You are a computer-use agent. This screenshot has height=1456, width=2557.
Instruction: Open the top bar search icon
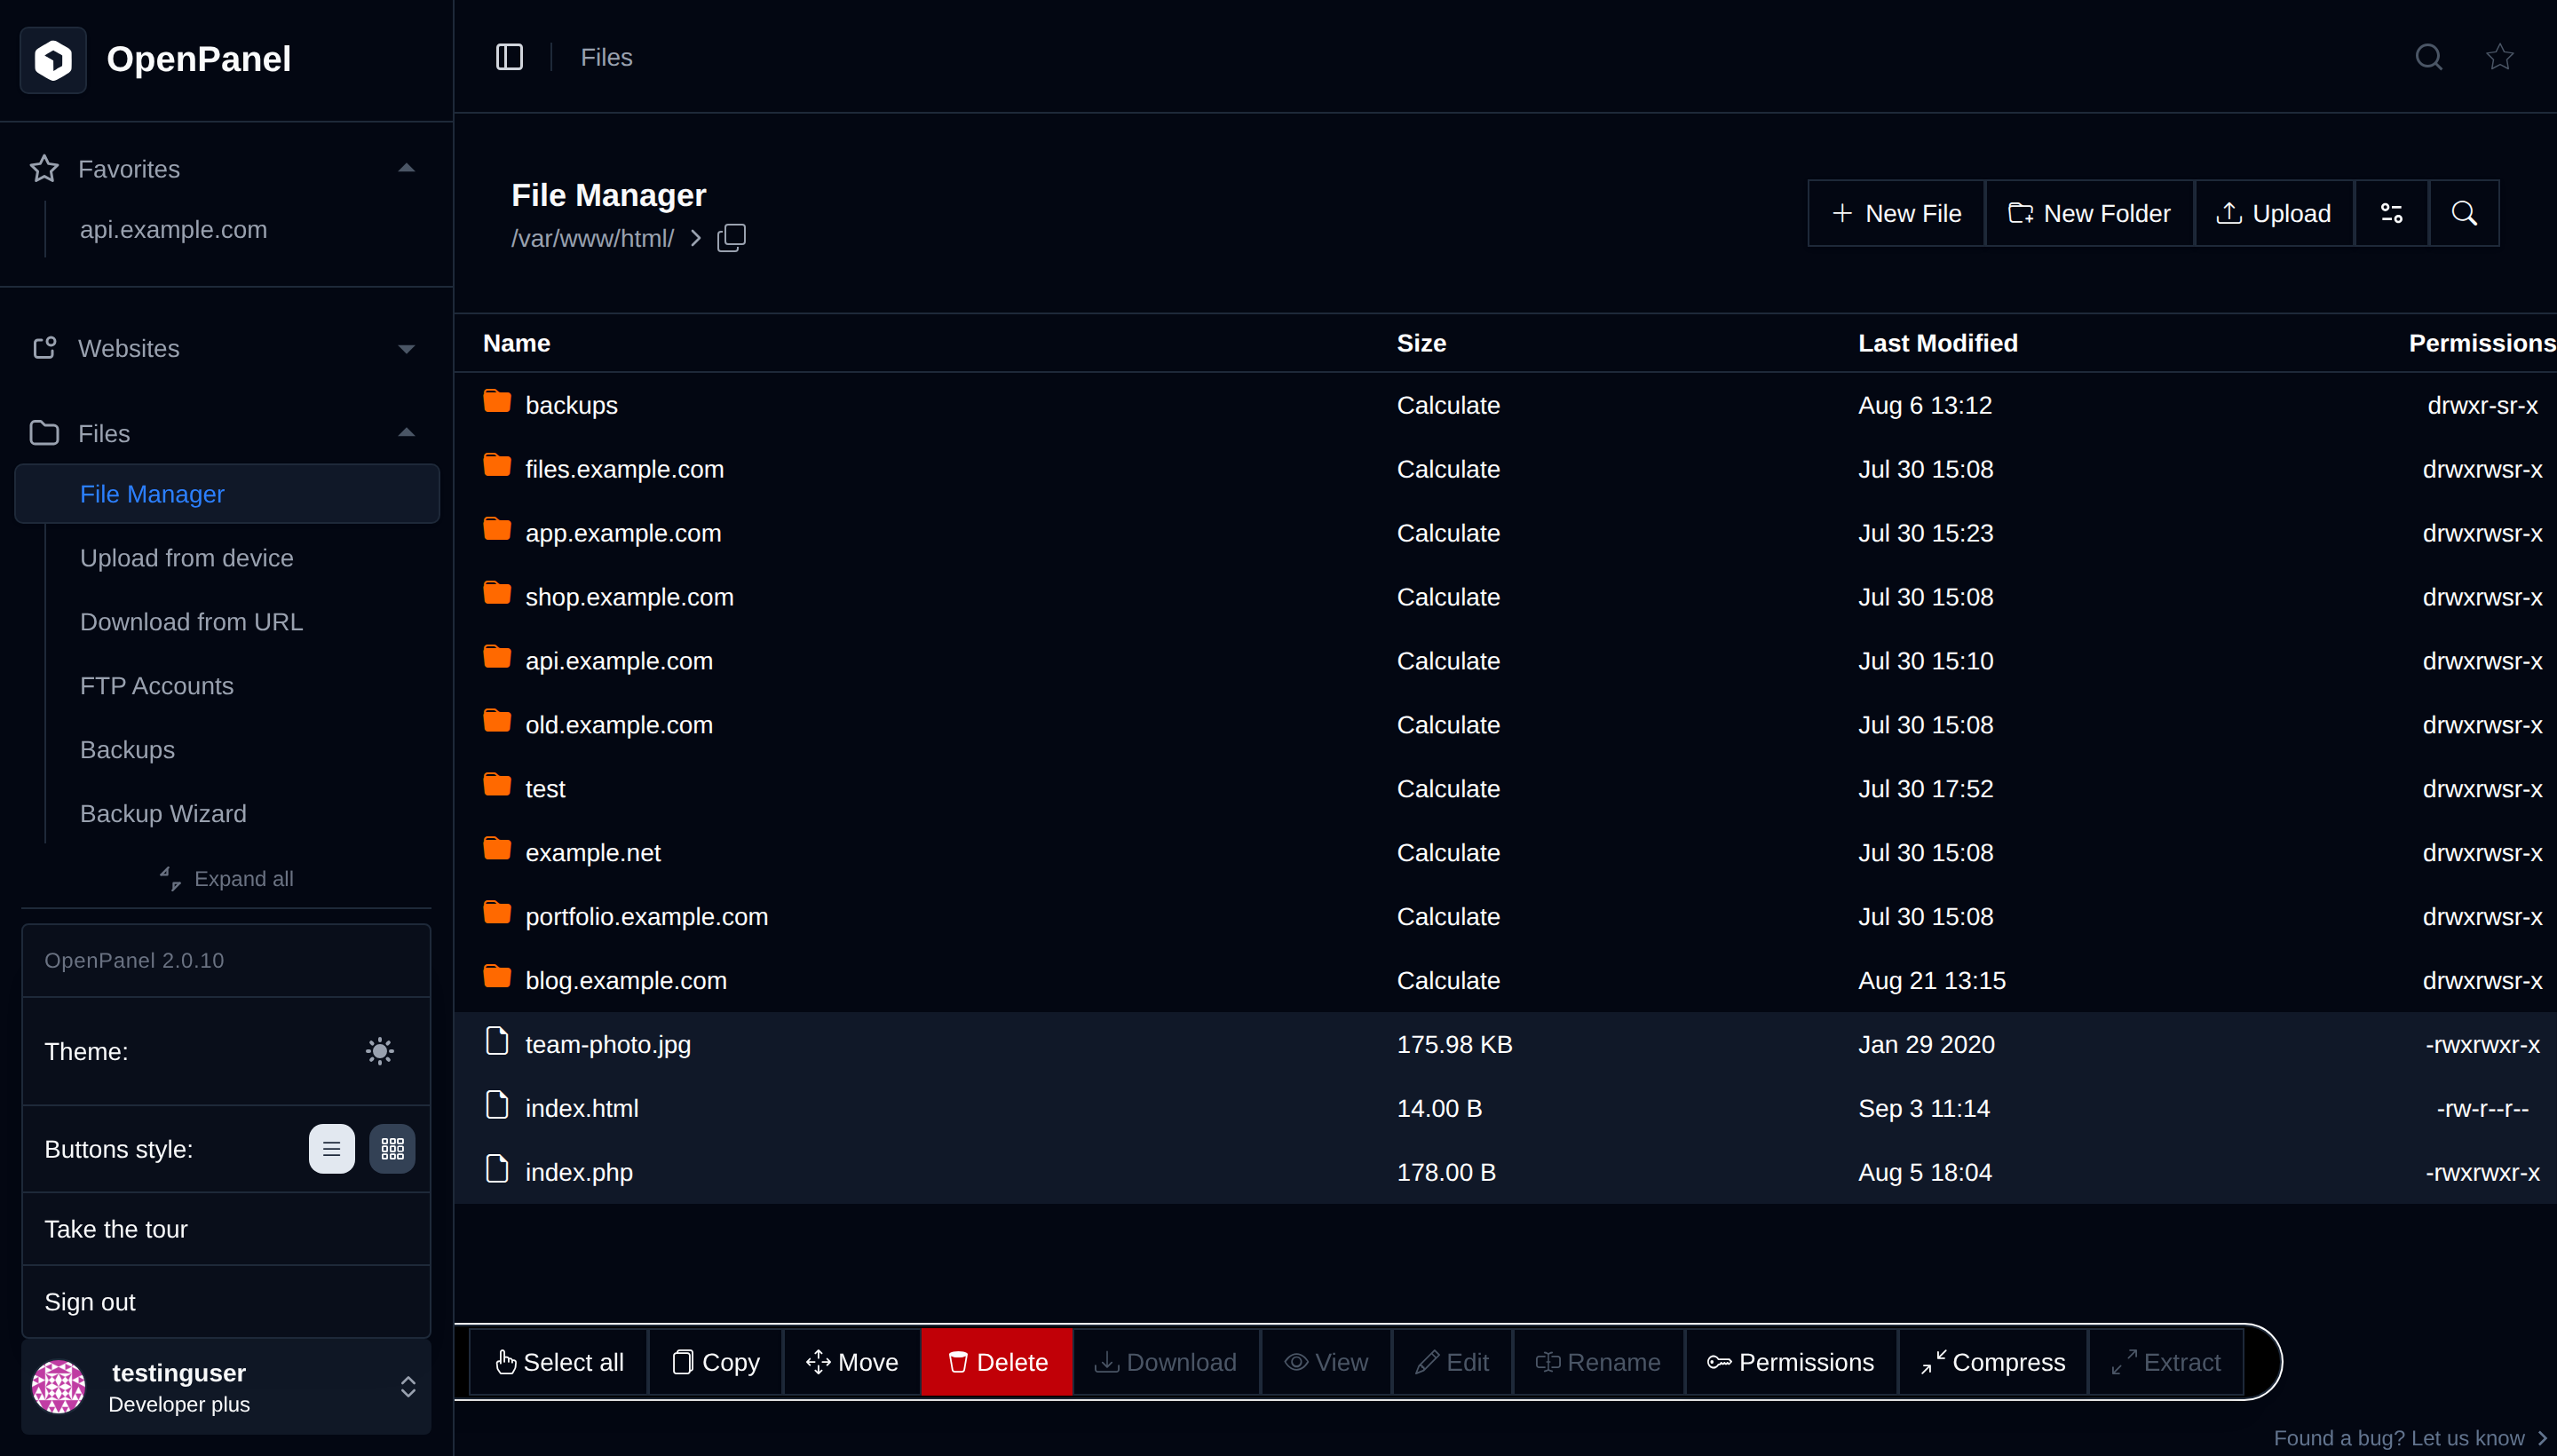(2428, 57)
